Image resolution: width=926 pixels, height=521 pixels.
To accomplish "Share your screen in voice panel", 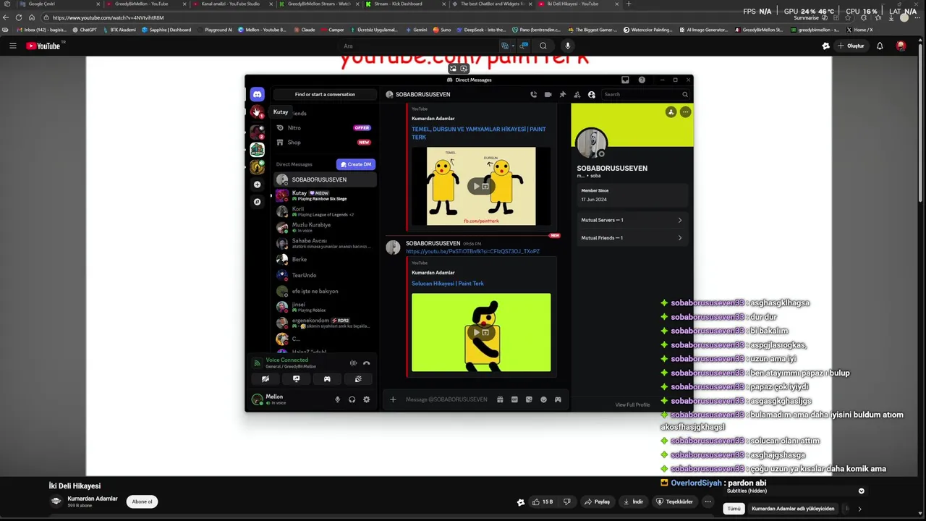I will pyautogui.click(x=296, y=378).
